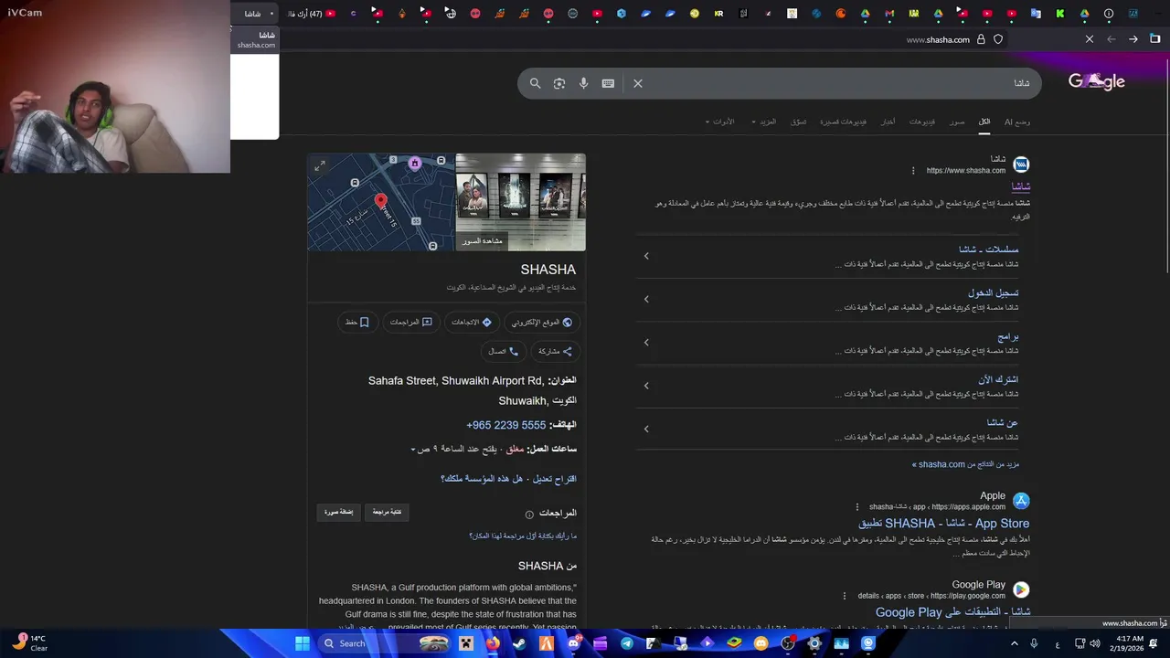Click the lock icon in address bar
This screenshot has height=658, width=1170.
981,39
